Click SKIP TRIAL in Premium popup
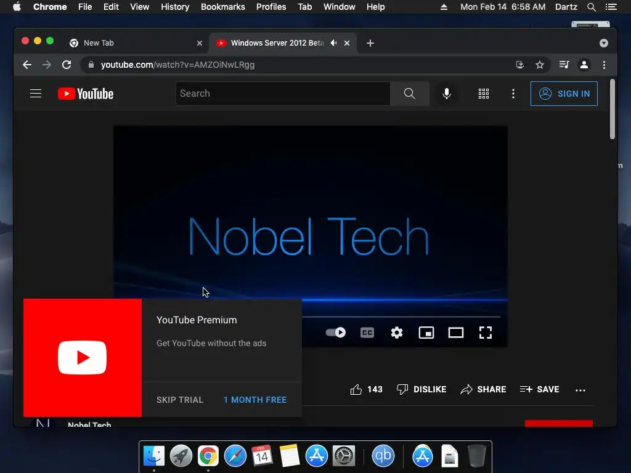Screen dimensions: 631x473 [x=180, y=400]
